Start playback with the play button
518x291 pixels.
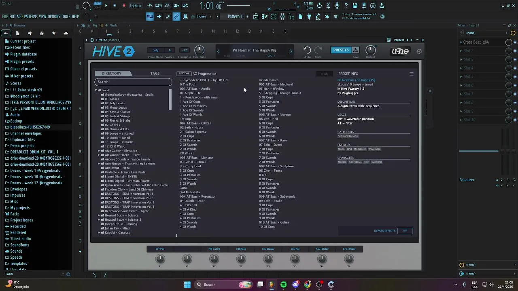(x=106, y=6)
